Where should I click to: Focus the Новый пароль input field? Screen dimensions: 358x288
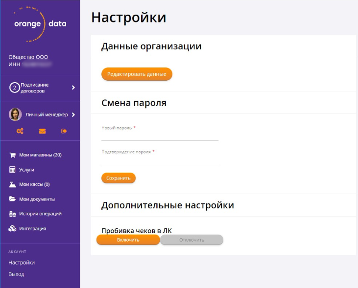[x=160, y=135]
